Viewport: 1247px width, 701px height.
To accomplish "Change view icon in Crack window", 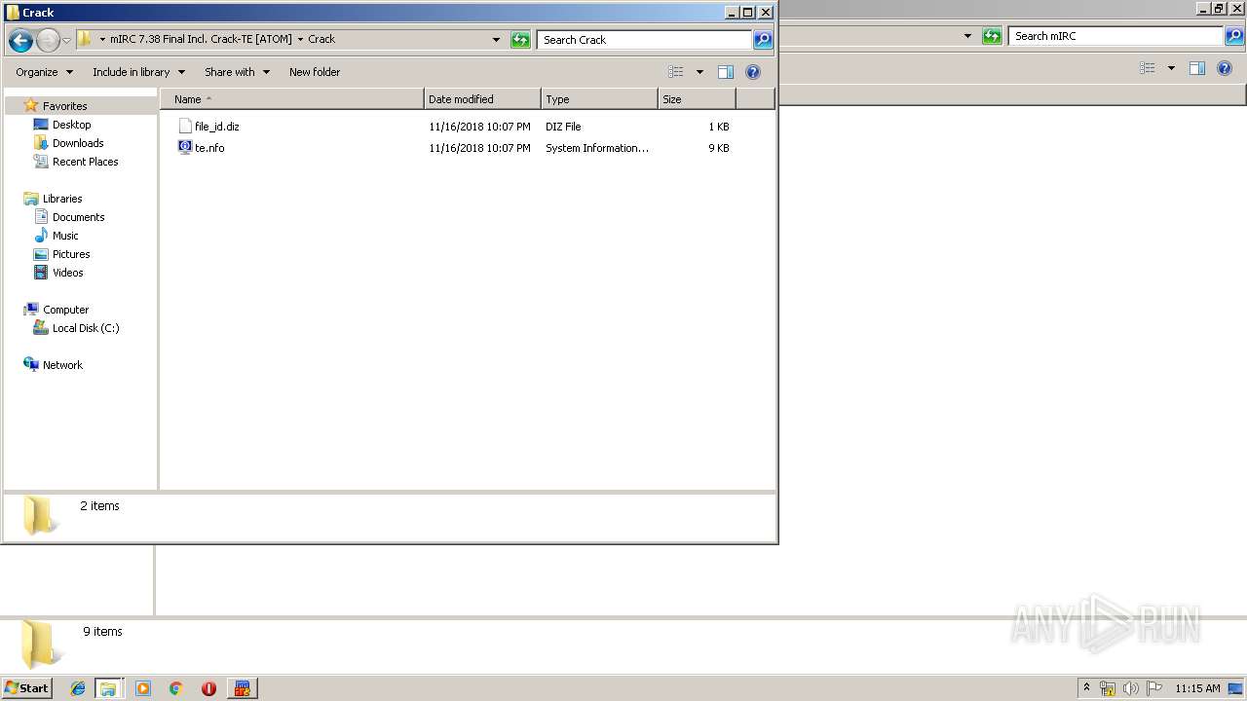I will (676, 72).
